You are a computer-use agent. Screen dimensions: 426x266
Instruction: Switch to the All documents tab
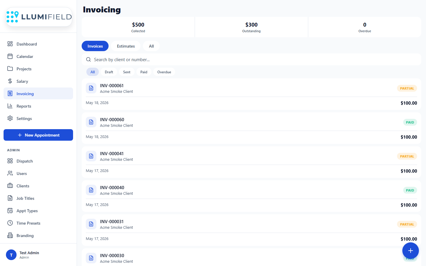point(151,46)
